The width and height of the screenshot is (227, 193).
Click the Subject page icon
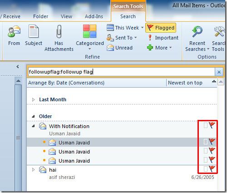(x=34, y=31)
